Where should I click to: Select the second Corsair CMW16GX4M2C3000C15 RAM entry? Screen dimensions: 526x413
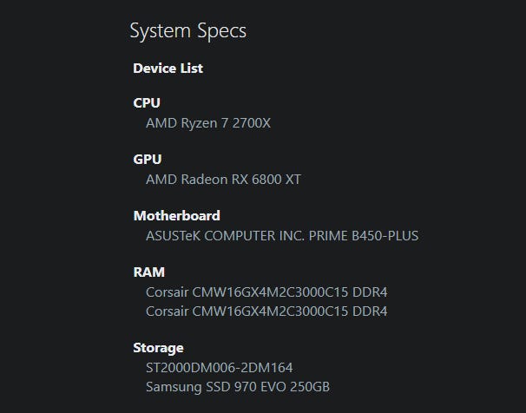266,311
